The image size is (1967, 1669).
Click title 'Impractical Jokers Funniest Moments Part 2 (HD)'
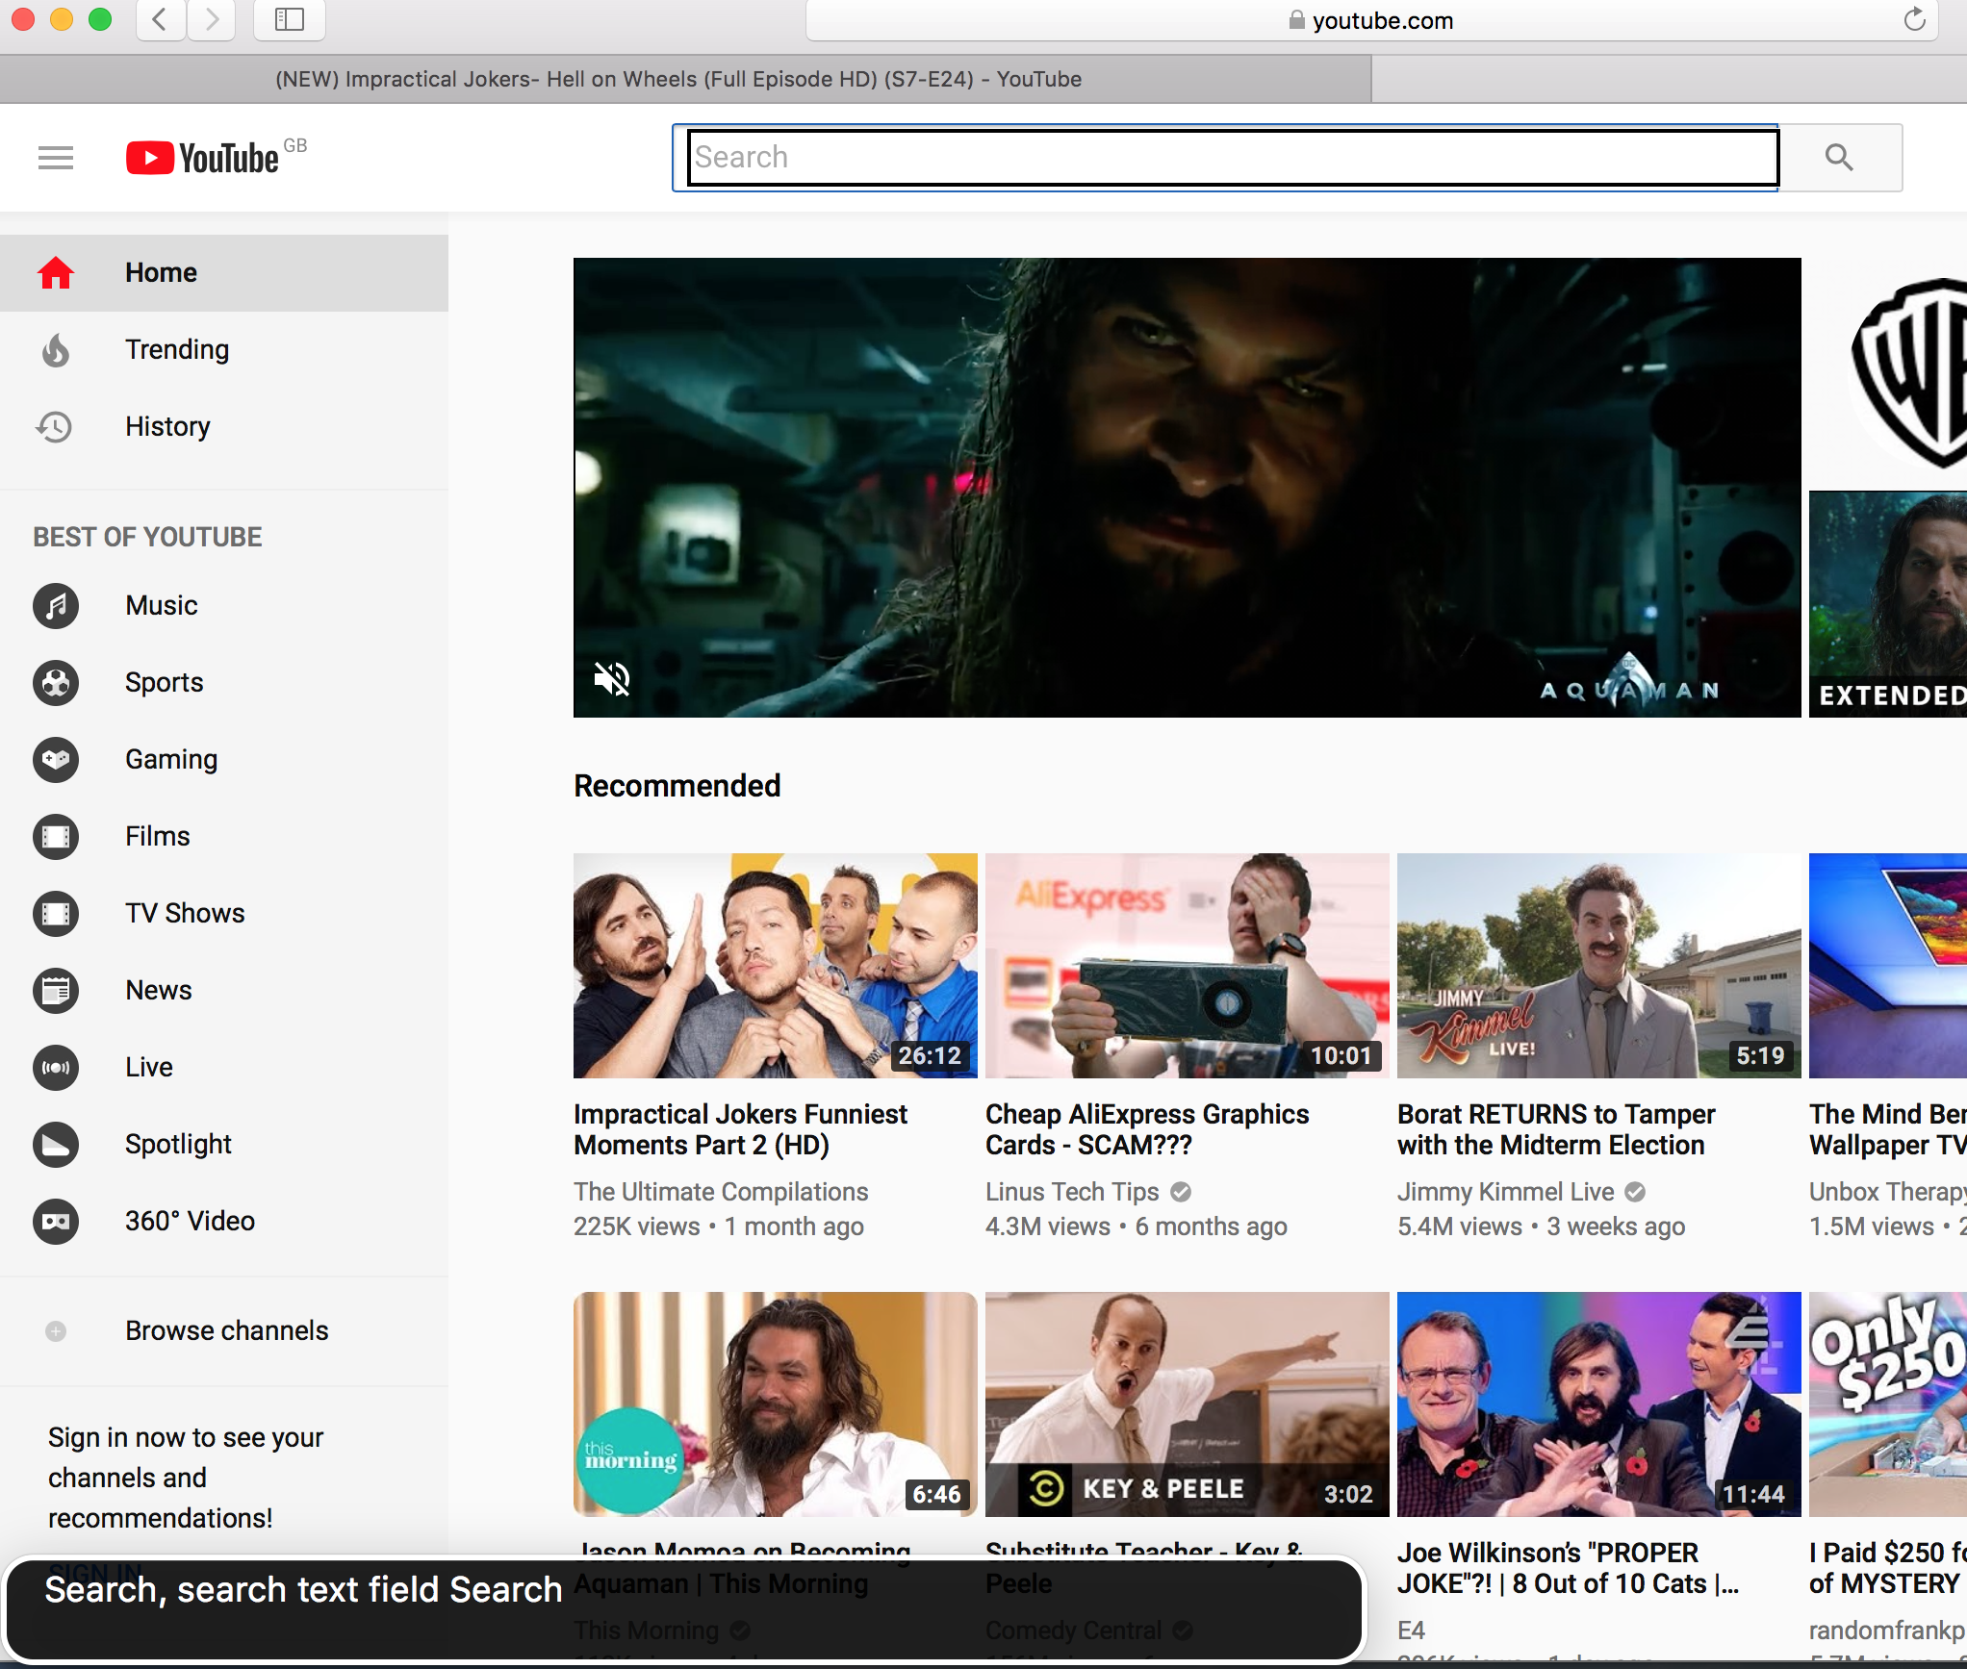click(x=740, y=1129)
